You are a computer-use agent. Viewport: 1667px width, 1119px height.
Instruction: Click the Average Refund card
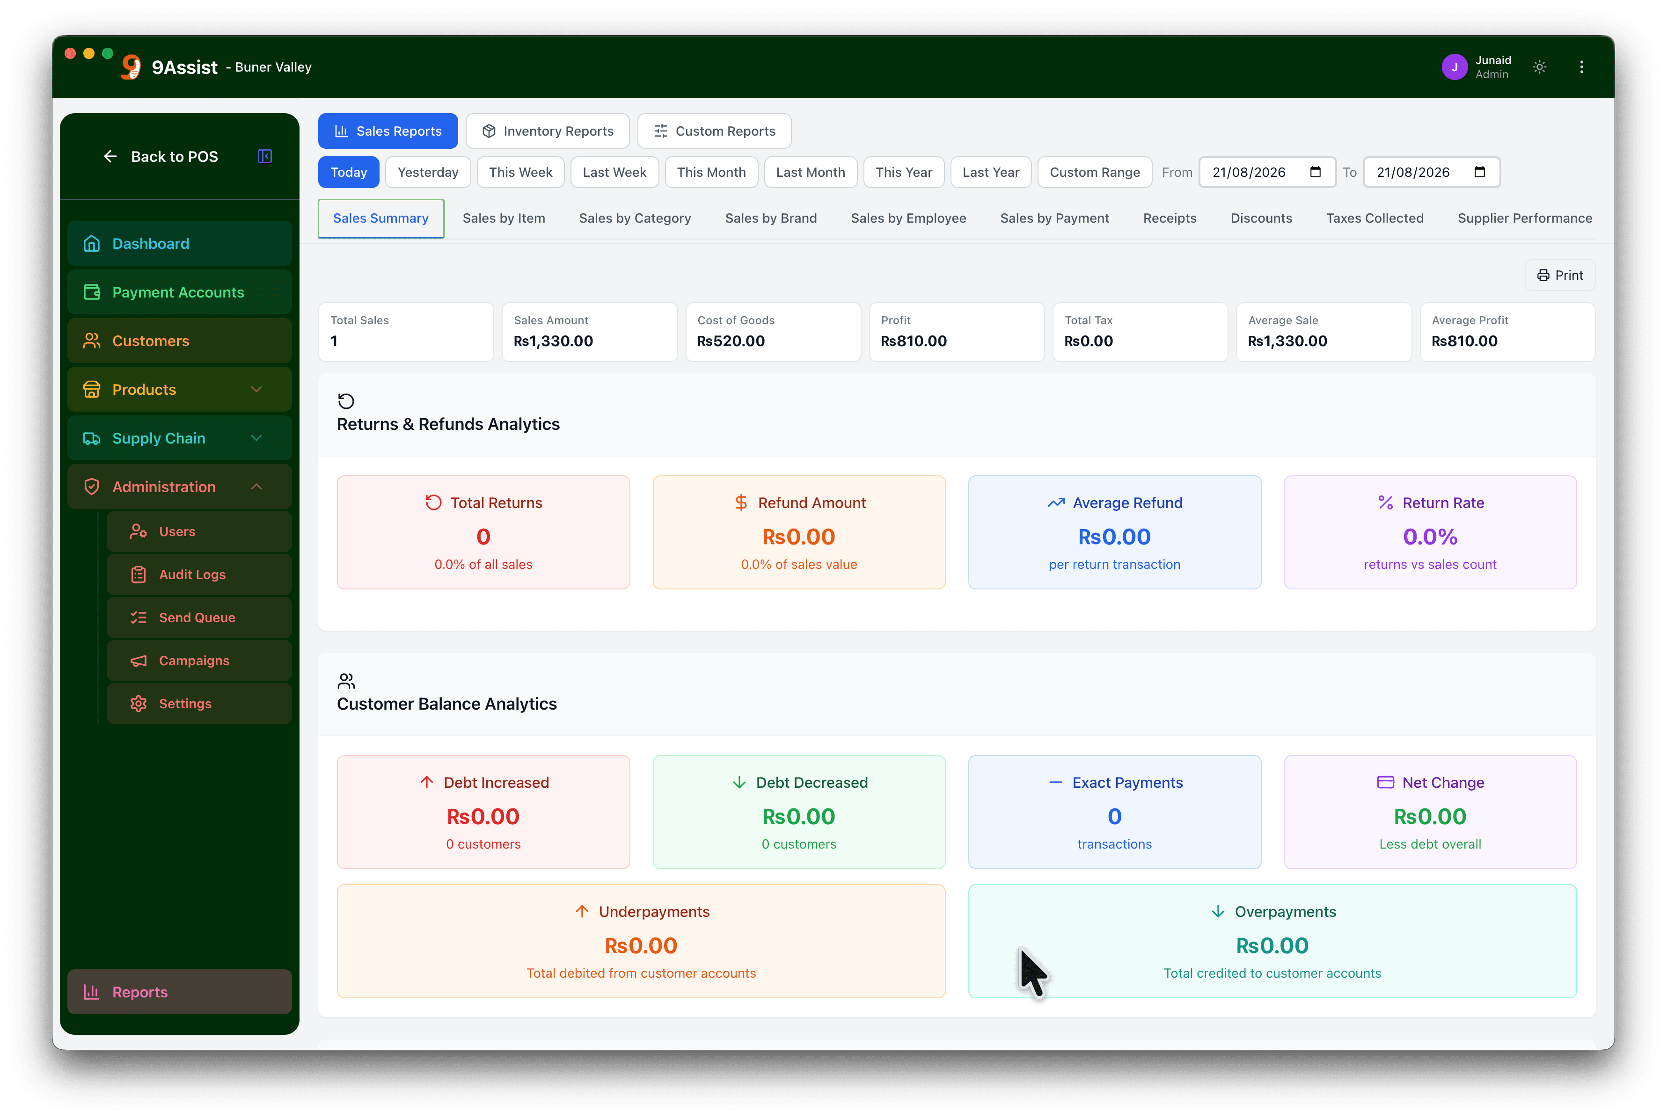(x=1114, y=532)
